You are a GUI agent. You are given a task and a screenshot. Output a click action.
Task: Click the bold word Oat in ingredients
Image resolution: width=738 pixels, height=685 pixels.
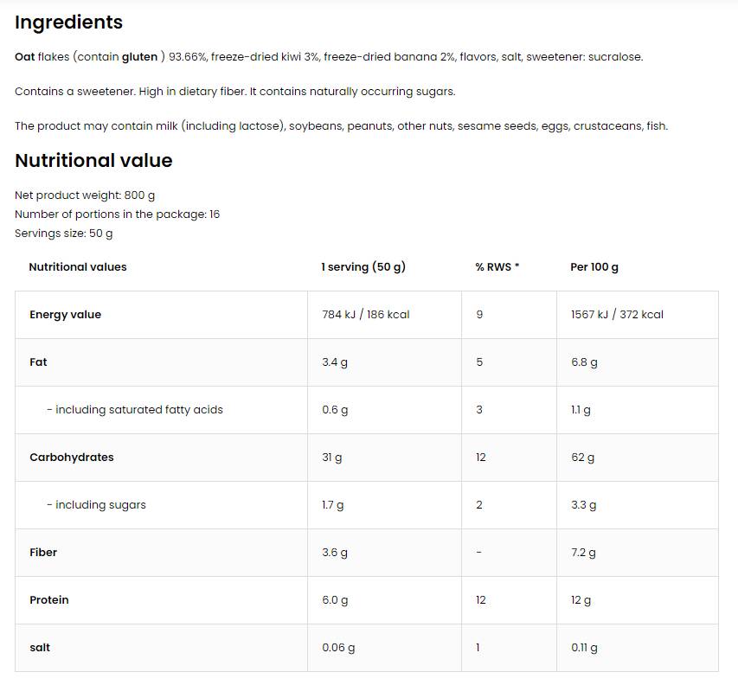coord(25,57)
